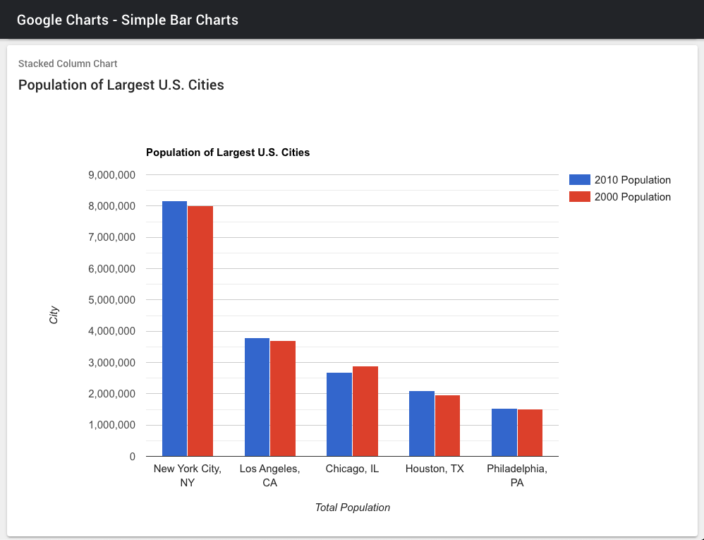Click the red bar for Philadelphia
This screenshot has width=704, height=540.
[x=530, y=433]
